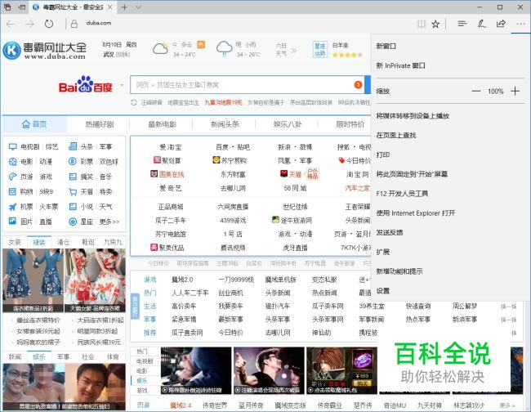This screenshot has width=531, height=412.
Task: Click singer concert video thumbnail
Action: pos(269,370)
